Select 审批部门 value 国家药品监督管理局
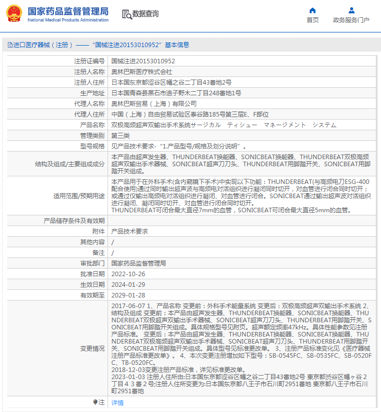Screen dimensions: 381x412 [x=138, y=264]
